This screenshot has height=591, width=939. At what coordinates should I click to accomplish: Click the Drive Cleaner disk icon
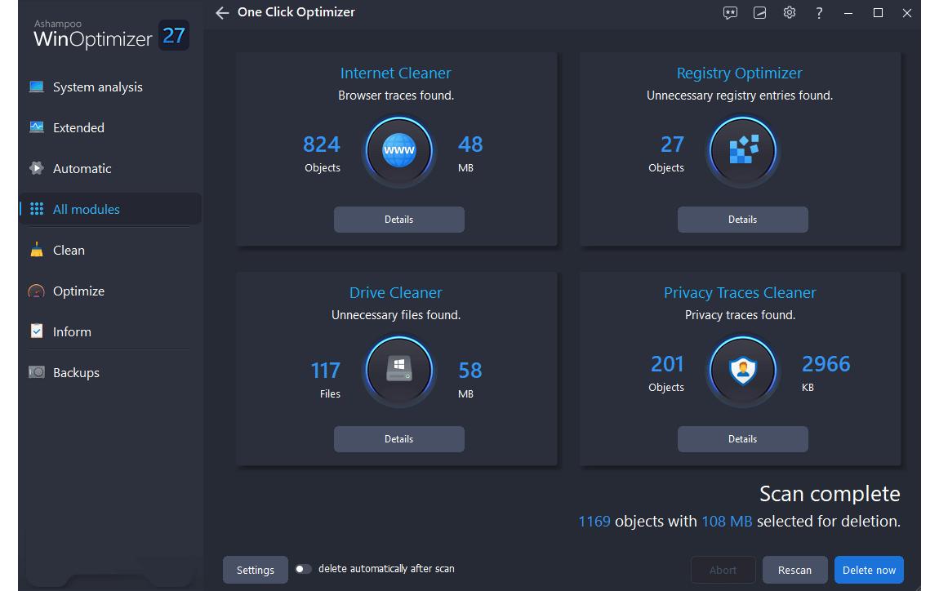[399, 371]
